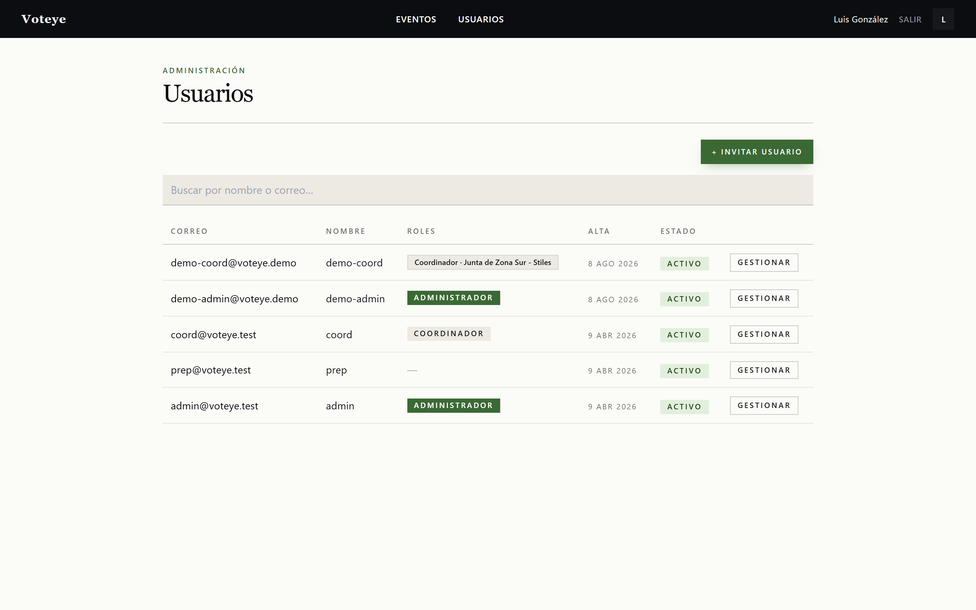Click the Coordinador · Junta de Zona Sur - Stiles tag
Image resolution: width=976 pixels, height=610 pixels.
(x=483, y=262)
